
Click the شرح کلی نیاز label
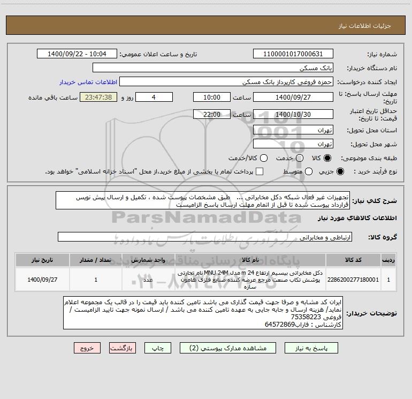pos(375,201)
